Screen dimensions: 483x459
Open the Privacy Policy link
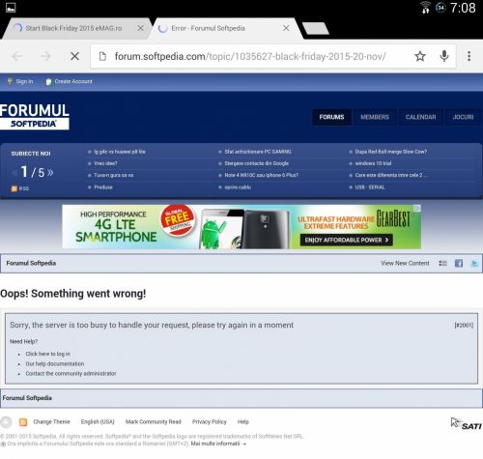210,421
